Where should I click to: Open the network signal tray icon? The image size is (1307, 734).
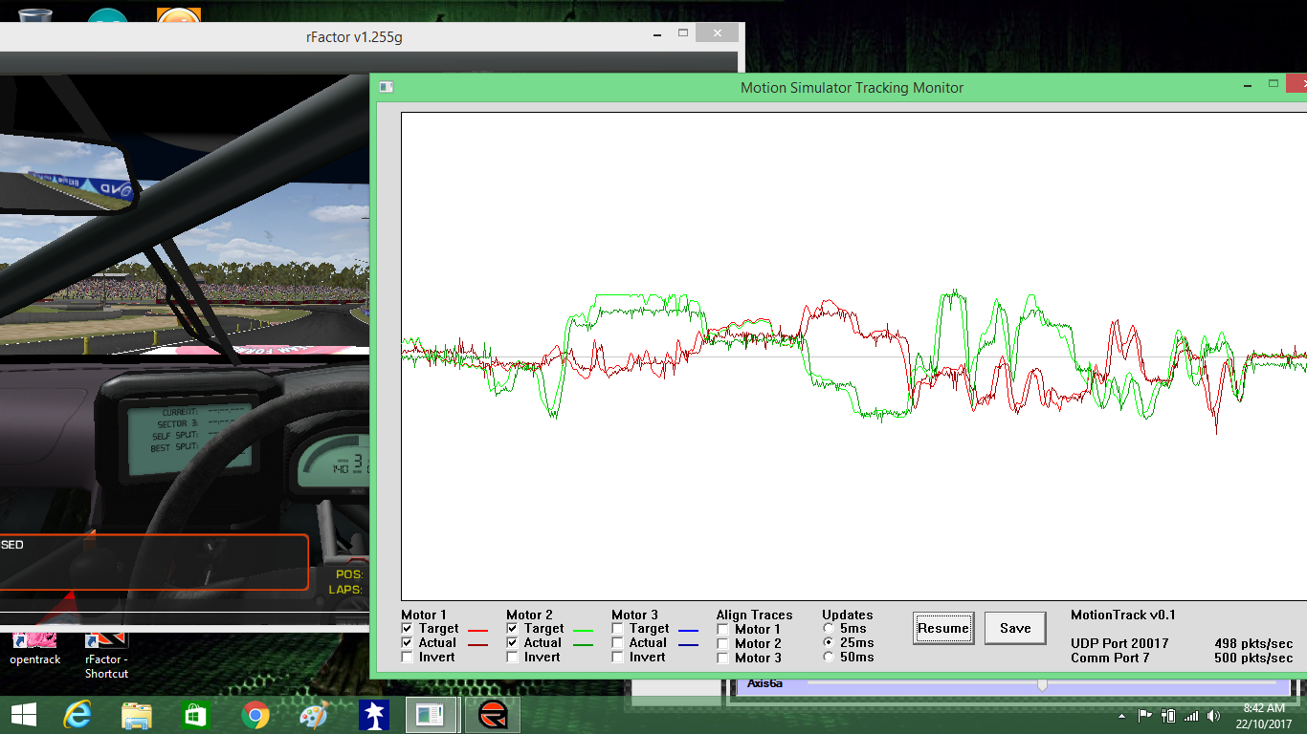point(1191,715)
